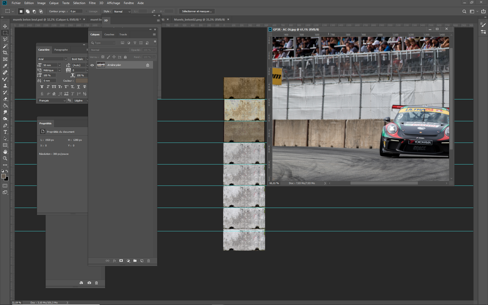Switch to the Paragraphe tab

pyautogui.click(x=61, y=50)
